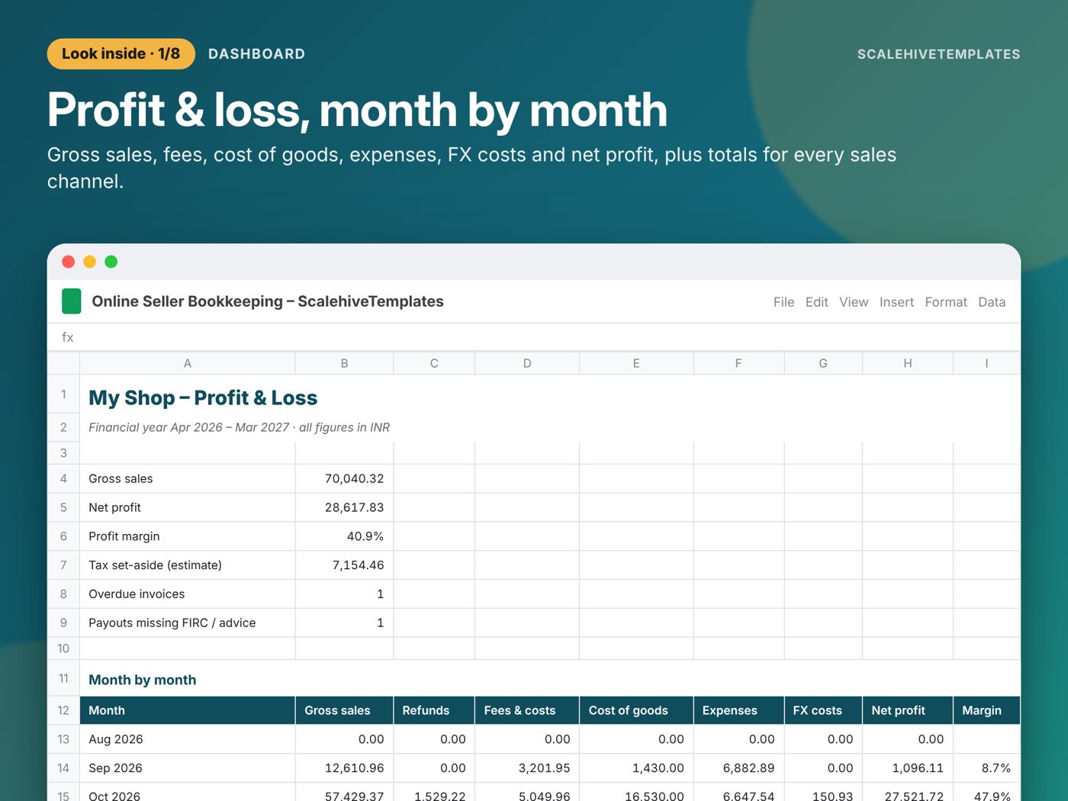Click the Look inside 1/8 badge

click(x=121, y=54)
